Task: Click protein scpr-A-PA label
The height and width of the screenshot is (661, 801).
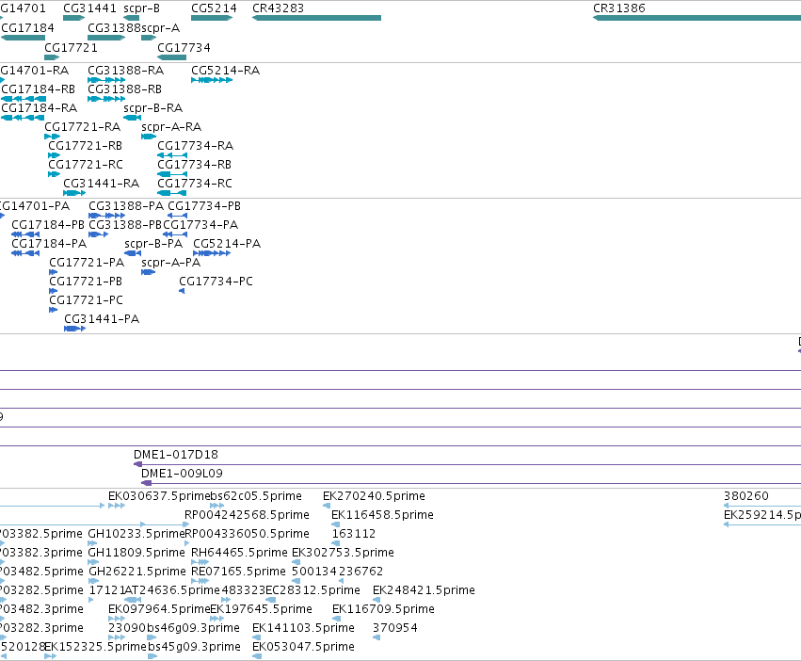Action: click(x=170, y=263)
